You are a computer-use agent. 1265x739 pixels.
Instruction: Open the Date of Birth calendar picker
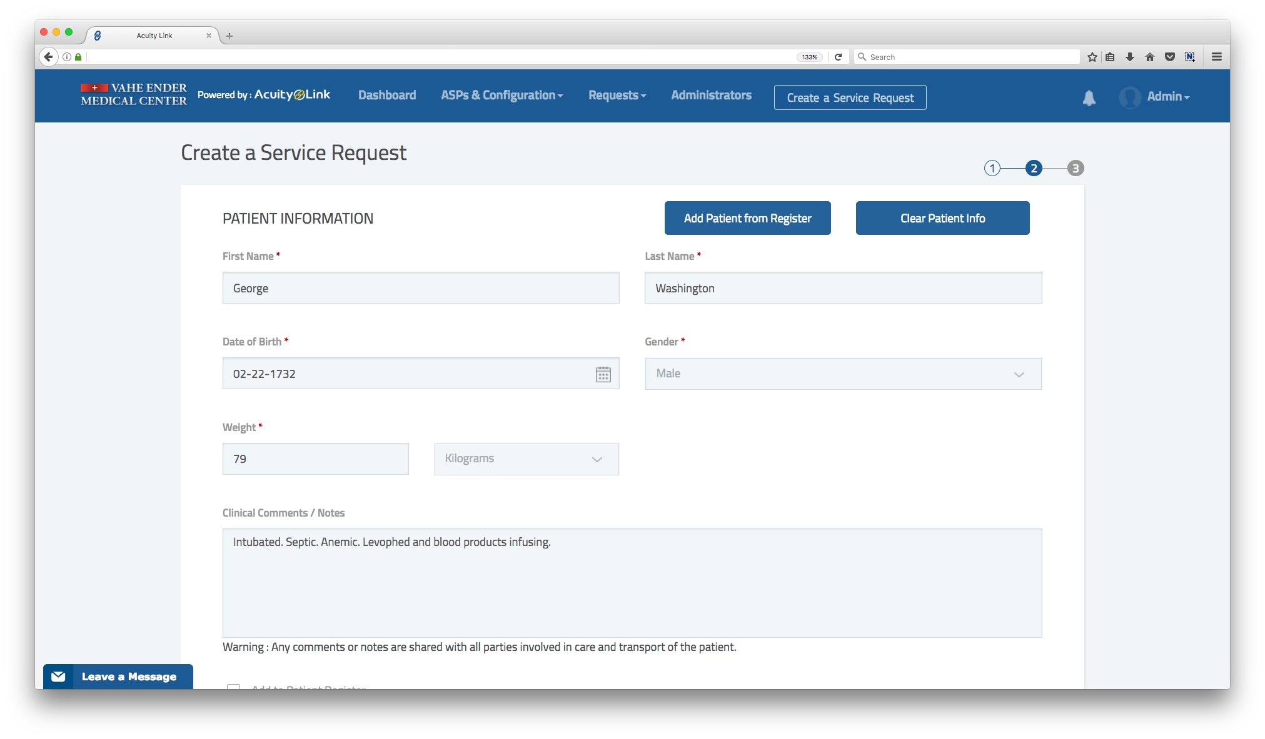pyautogui.click(x=603, y=374)
